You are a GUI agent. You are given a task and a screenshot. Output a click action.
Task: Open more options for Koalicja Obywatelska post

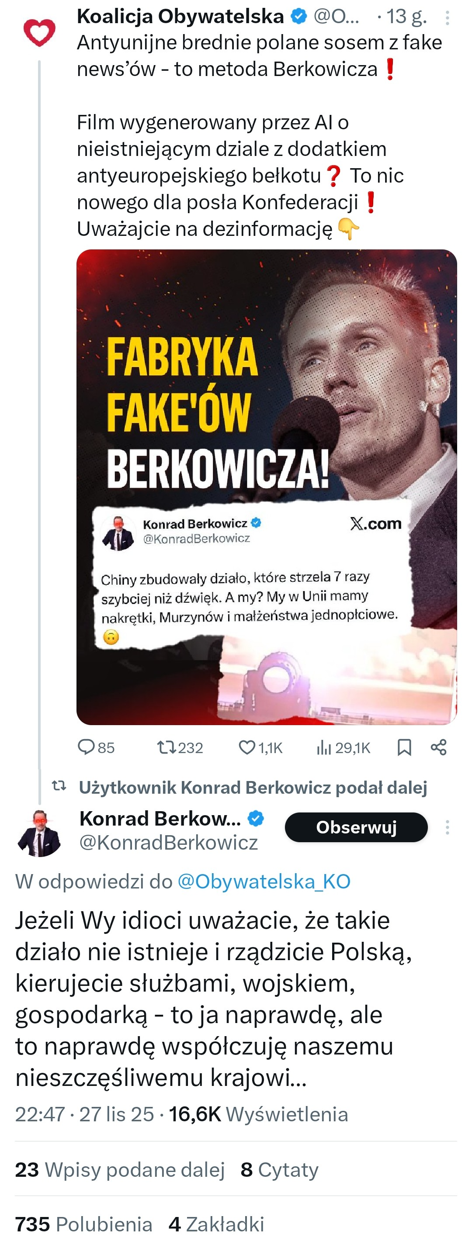click(448, 18)
